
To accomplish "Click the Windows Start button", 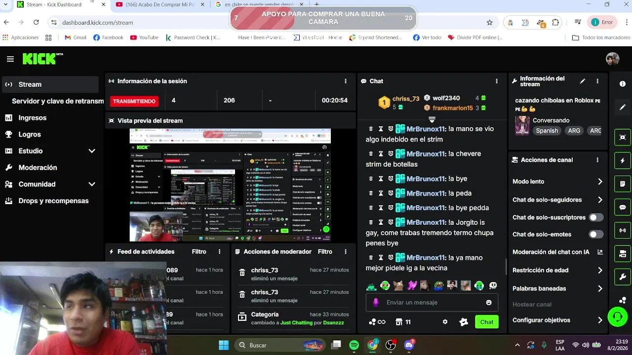I will [x=224, y=345].
